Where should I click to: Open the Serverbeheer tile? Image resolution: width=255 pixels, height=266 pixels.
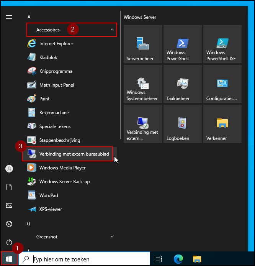click(143, 44)
